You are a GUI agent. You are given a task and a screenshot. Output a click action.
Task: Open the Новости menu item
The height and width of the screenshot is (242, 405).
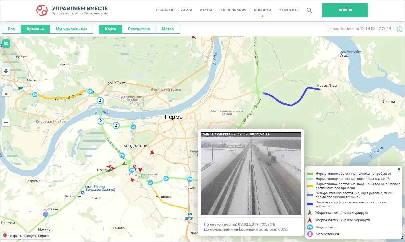click(263, 10)
